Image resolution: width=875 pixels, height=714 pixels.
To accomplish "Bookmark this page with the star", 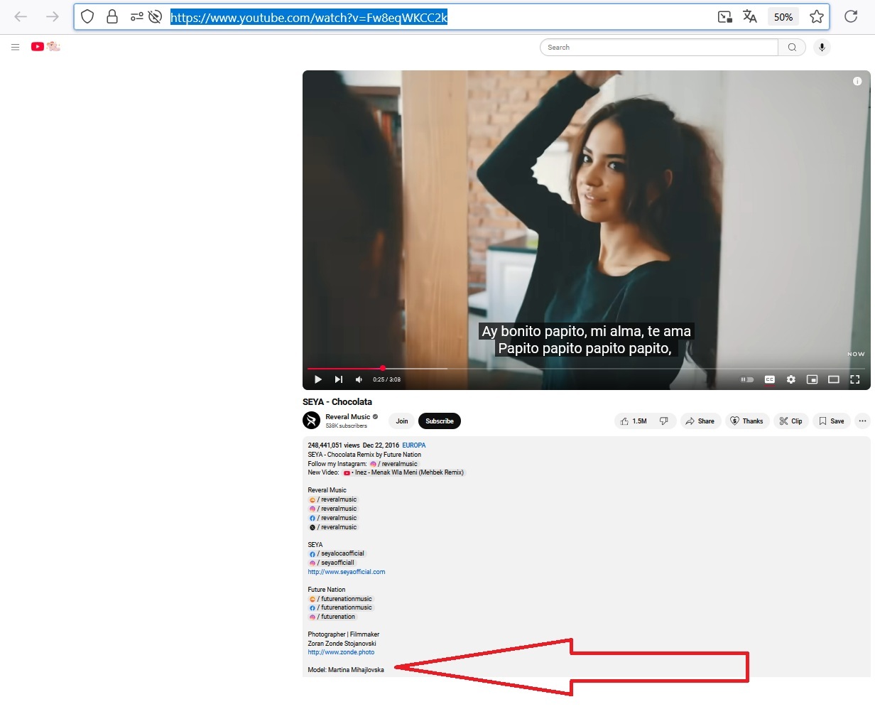I will (817, 16).
